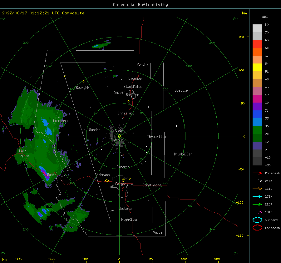Click the asterisk marker east of RedDeer
This screenshot has width=281, height=263.
(148, 107)
